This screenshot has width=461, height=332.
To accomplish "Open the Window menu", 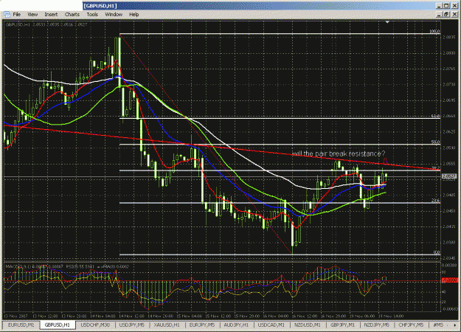I will (x=114, y=15).
